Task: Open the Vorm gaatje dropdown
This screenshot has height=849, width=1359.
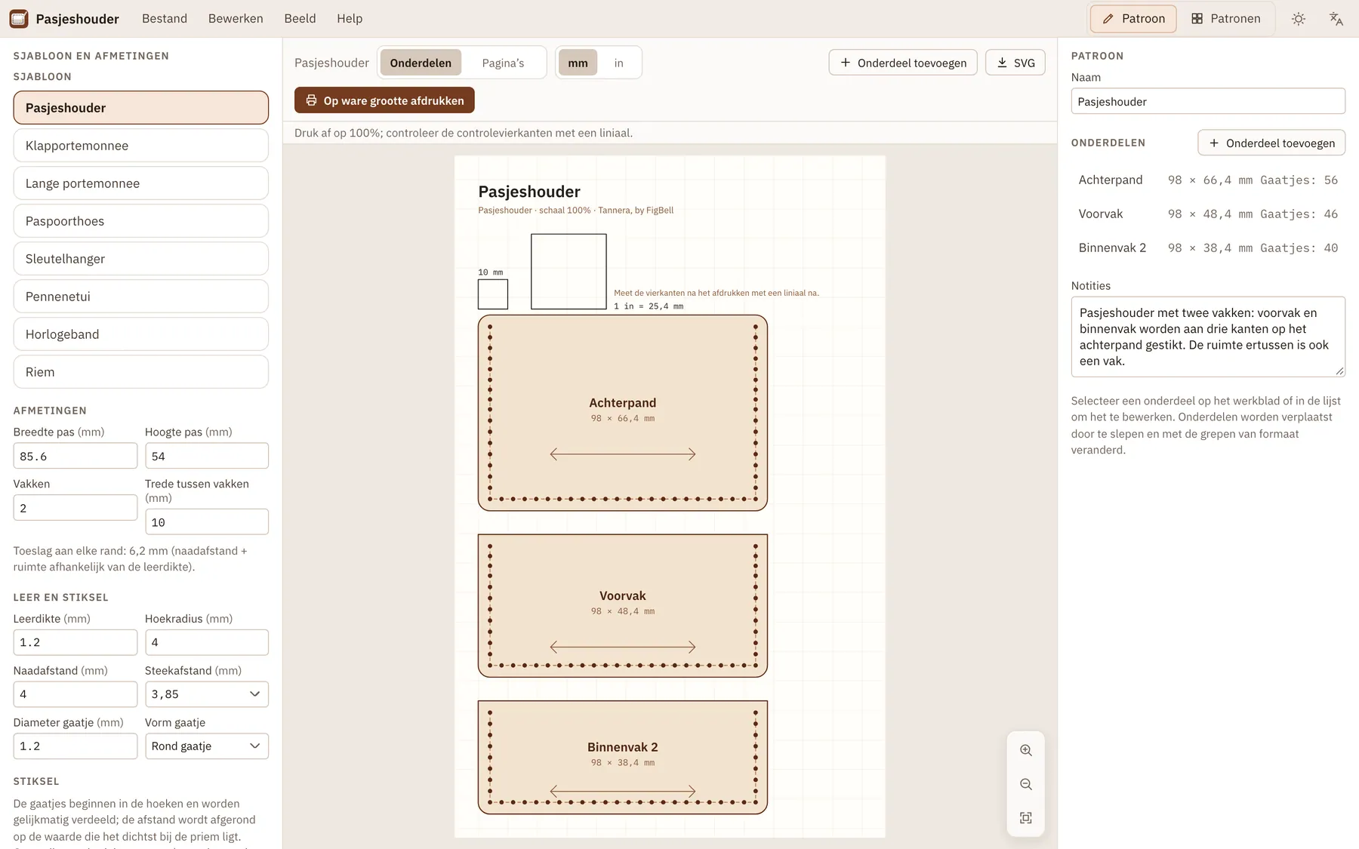Action: tap(207, 746)
